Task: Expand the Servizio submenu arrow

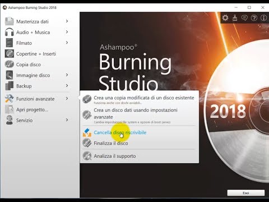Action: tap(67, 120)
